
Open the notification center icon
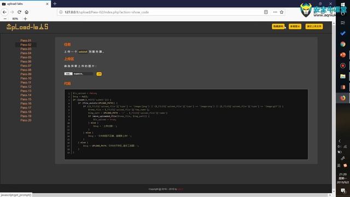click(343, 190)
